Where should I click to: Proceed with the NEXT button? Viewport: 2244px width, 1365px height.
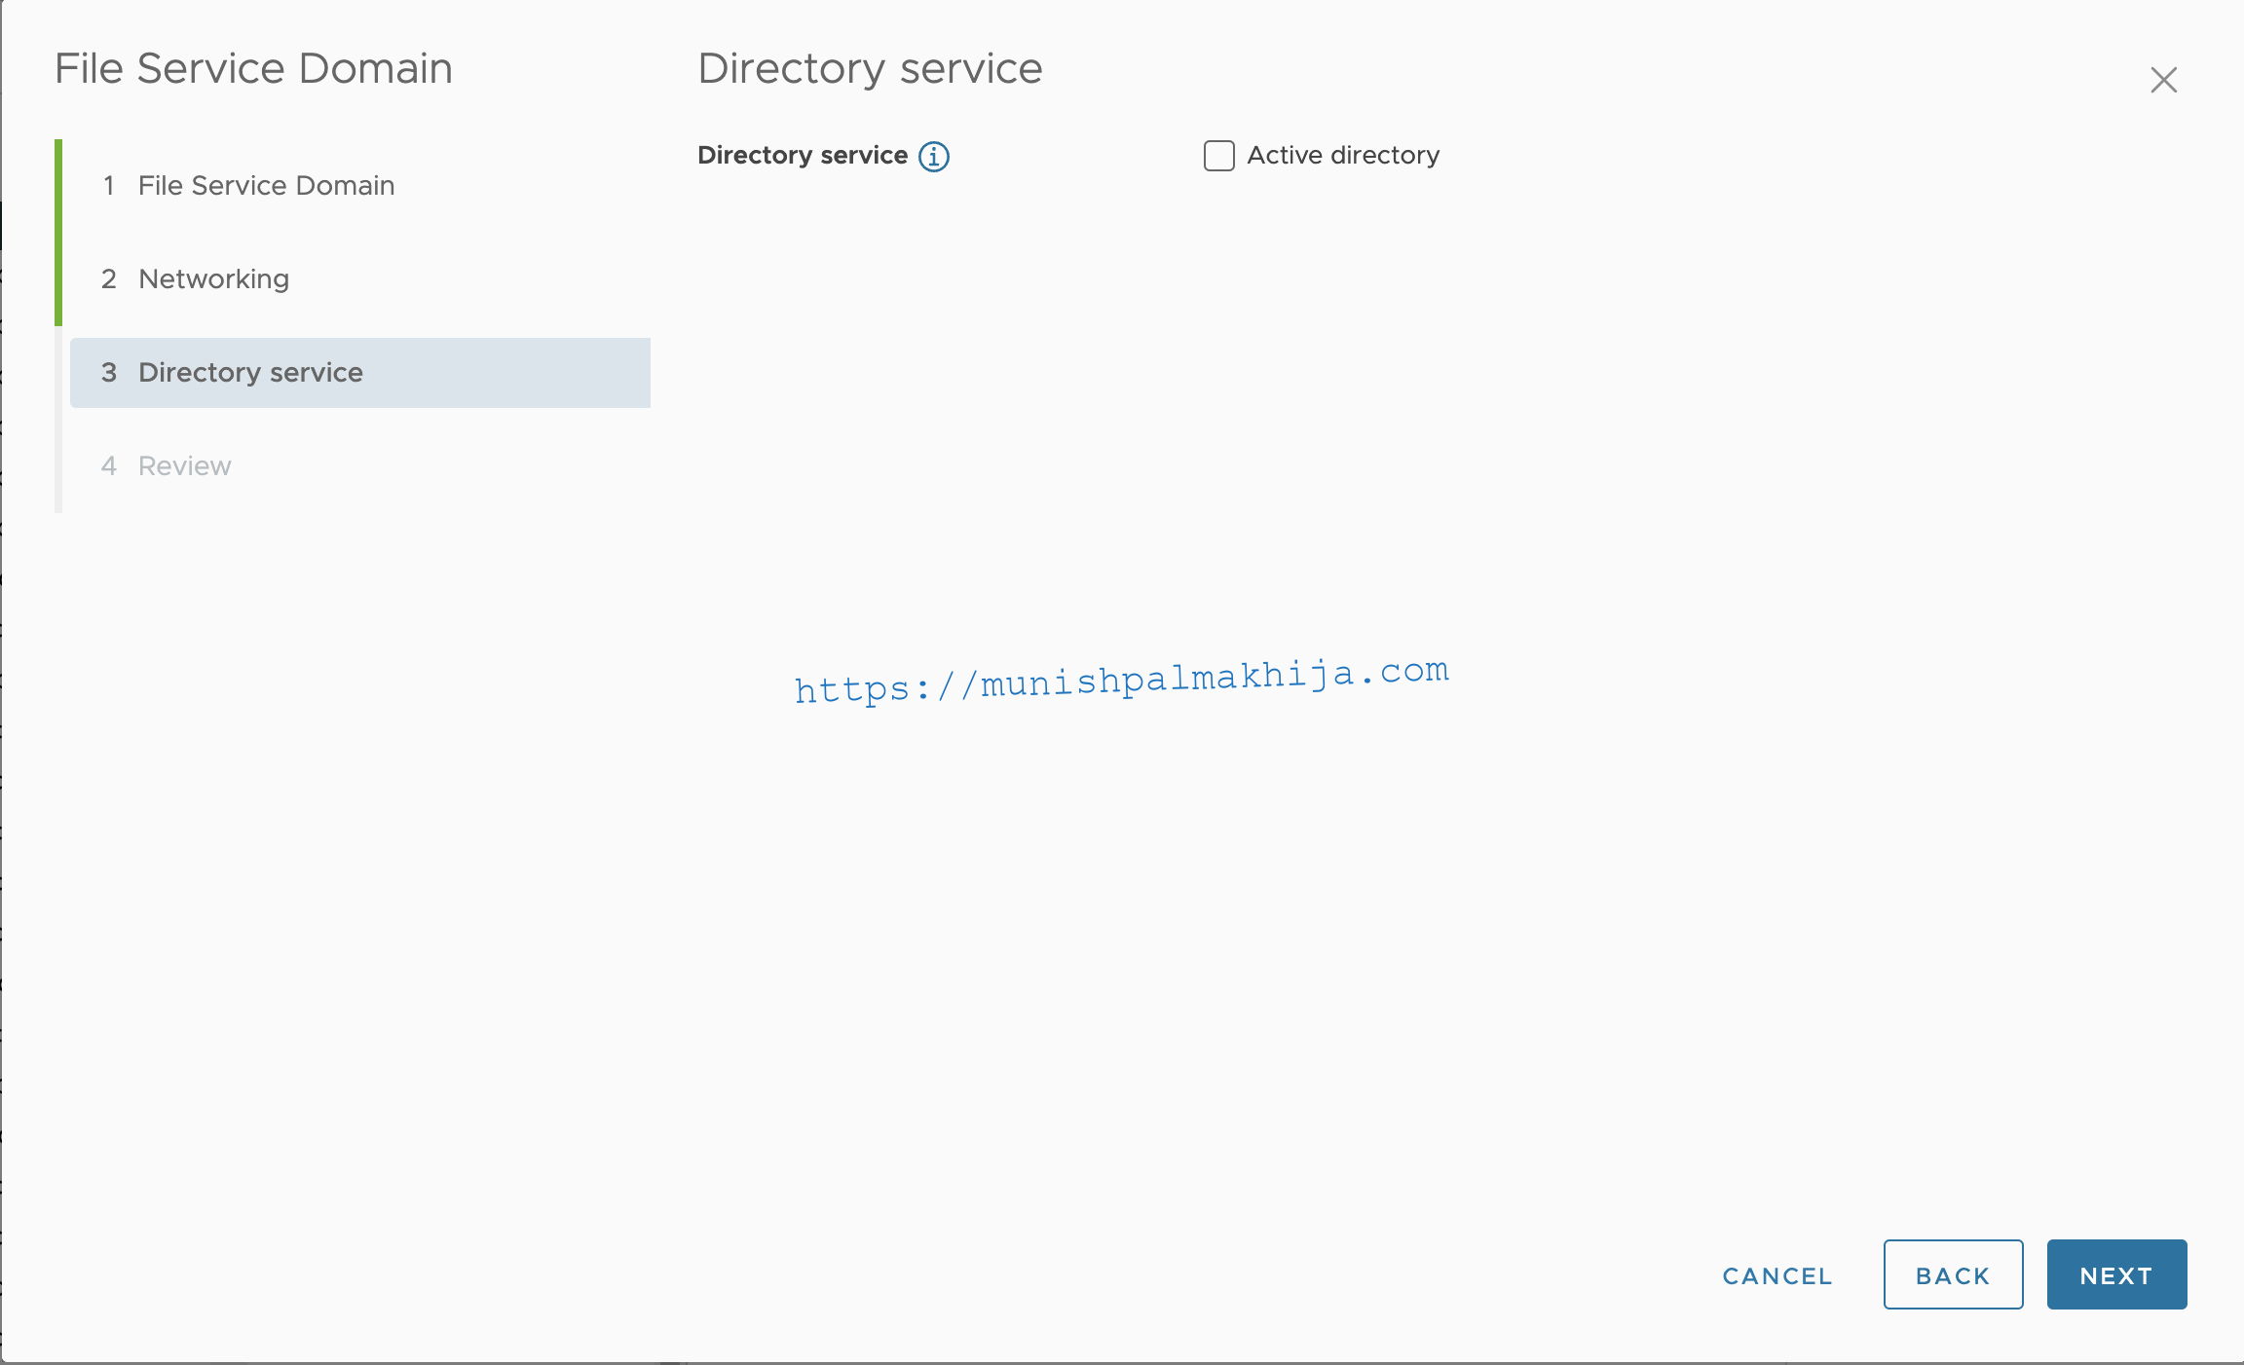2116,1275
